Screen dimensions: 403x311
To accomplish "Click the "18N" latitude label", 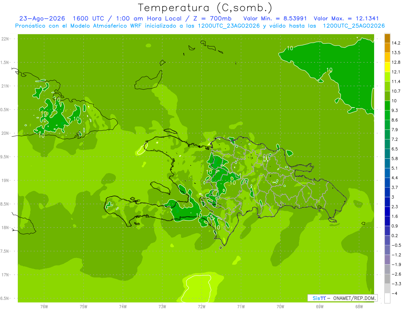I will click(5, 227).
